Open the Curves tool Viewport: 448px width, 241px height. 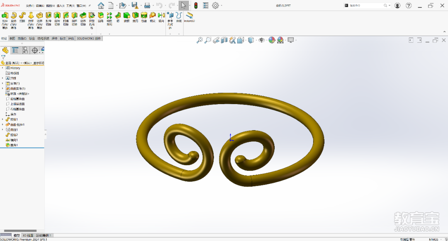[179, 17]
